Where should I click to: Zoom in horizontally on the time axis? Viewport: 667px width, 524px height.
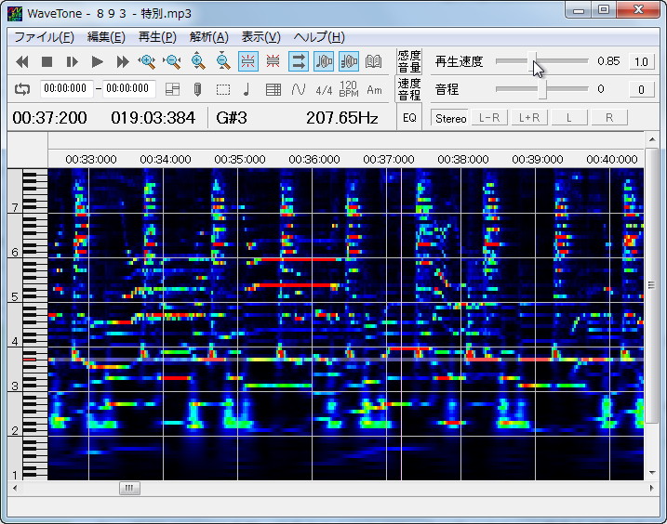tap(147, 62)
